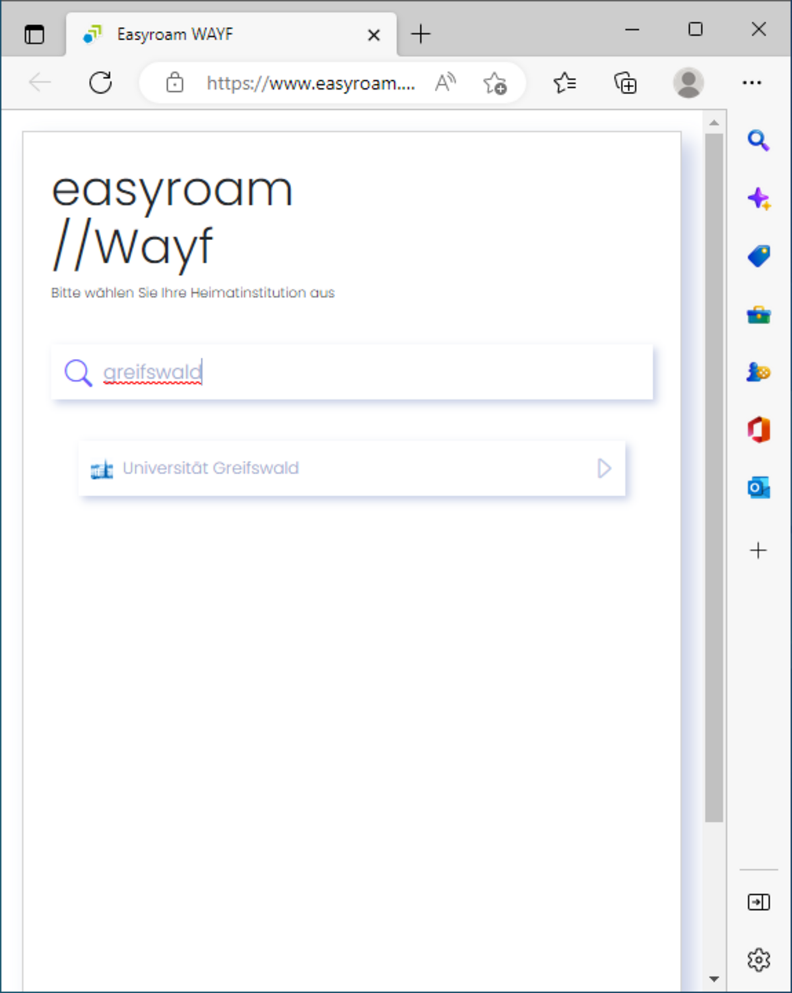Open a new browser tab
792x993 pixels.
coord(420,34)
